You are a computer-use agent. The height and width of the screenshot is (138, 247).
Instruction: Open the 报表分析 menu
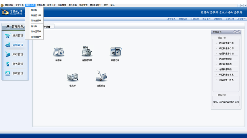(x=51, y=5)
